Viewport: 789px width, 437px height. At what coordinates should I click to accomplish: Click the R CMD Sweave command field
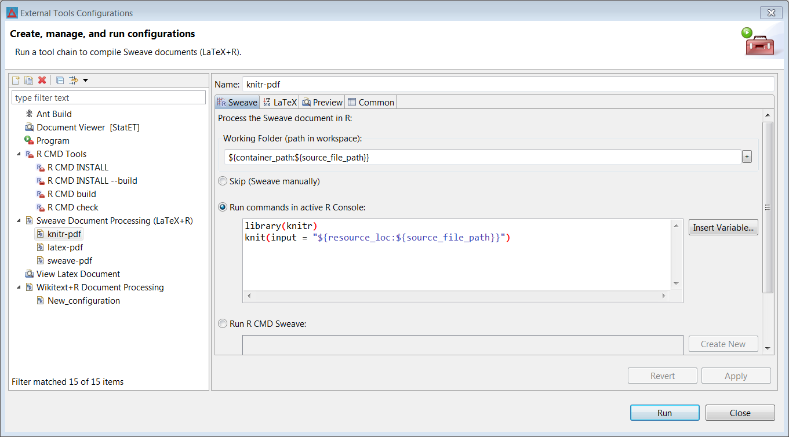click(x=463, y=344)
